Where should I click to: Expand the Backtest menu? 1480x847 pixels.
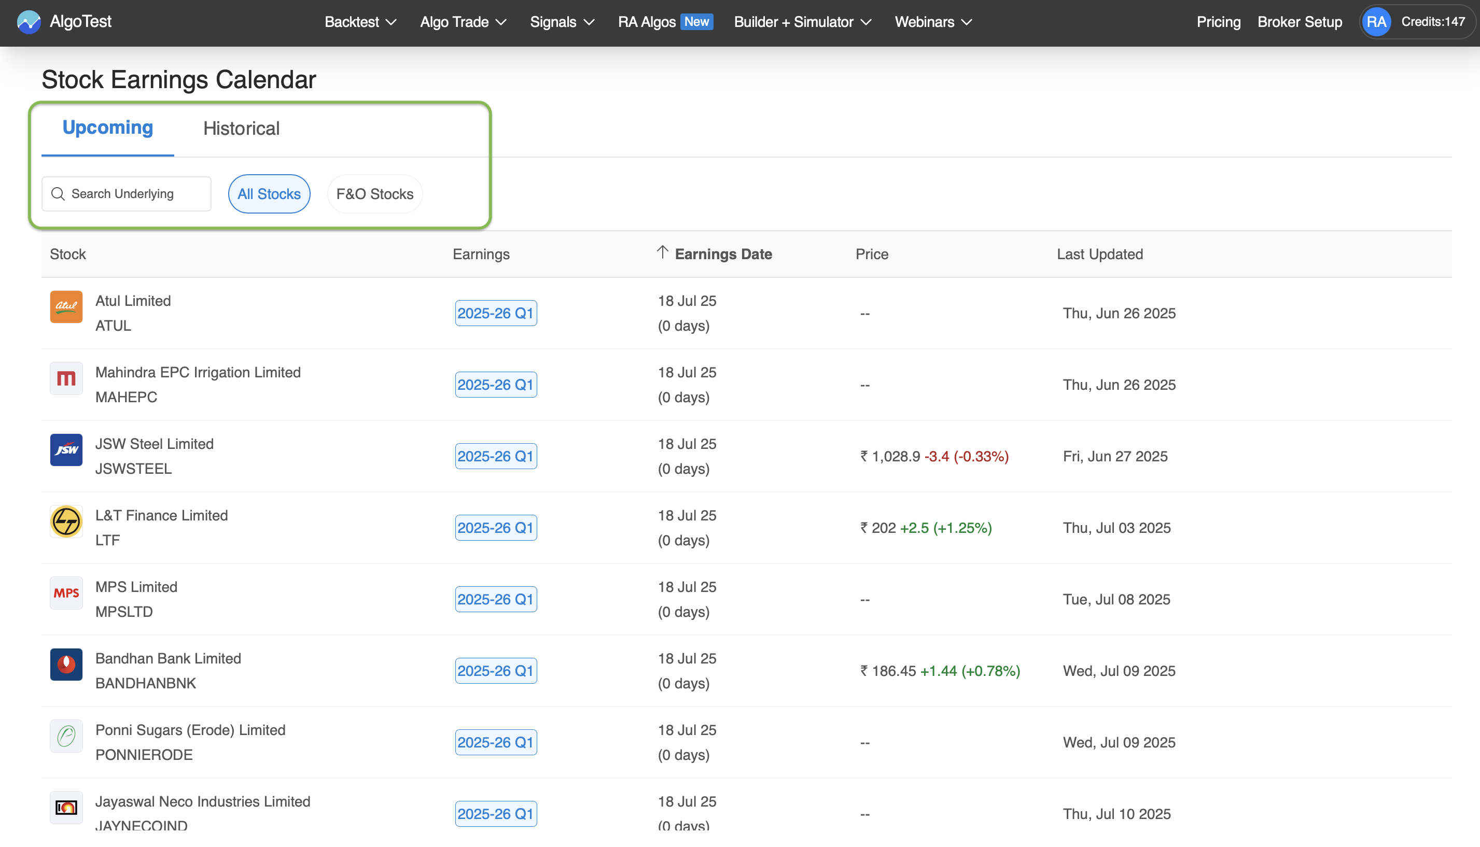[361, 22]
